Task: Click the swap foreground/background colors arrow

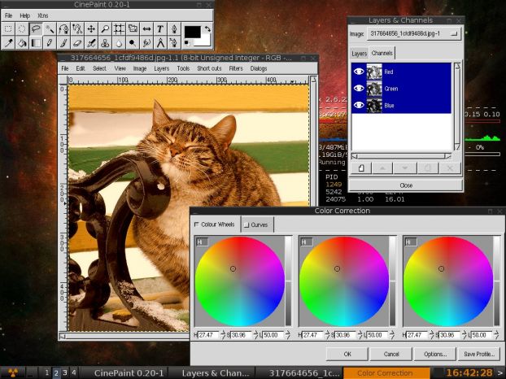Action: 207,29
